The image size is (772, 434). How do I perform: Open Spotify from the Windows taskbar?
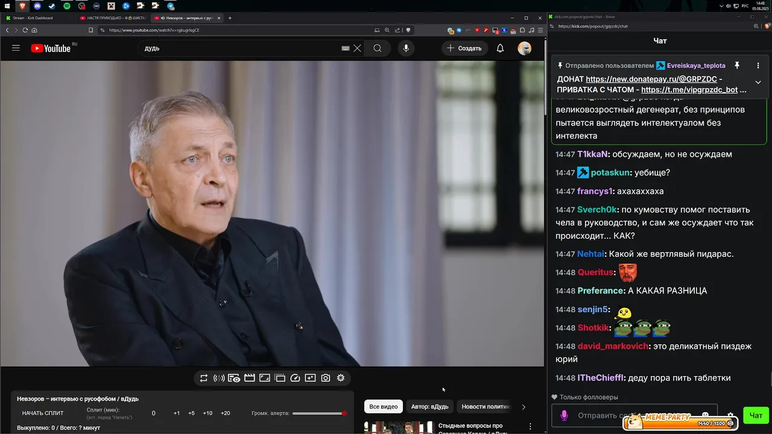coord(66,6)
